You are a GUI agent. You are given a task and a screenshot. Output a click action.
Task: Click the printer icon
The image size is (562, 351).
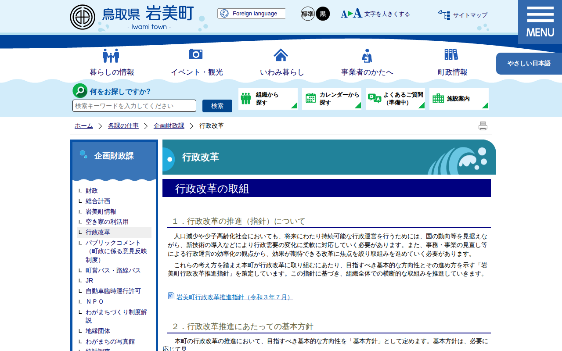483,126
